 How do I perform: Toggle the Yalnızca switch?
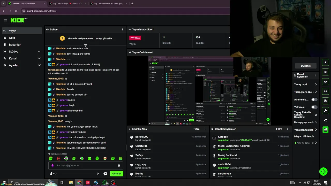pyautogui.click(x=314, y=107)
